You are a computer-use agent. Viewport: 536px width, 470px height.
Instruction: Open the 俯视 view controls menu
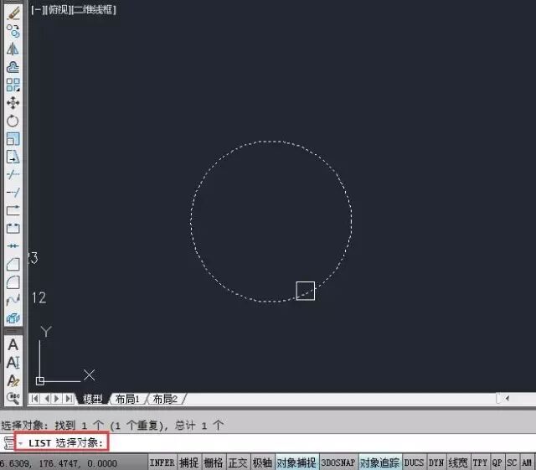pyautogui.click(x=58, y=10)
